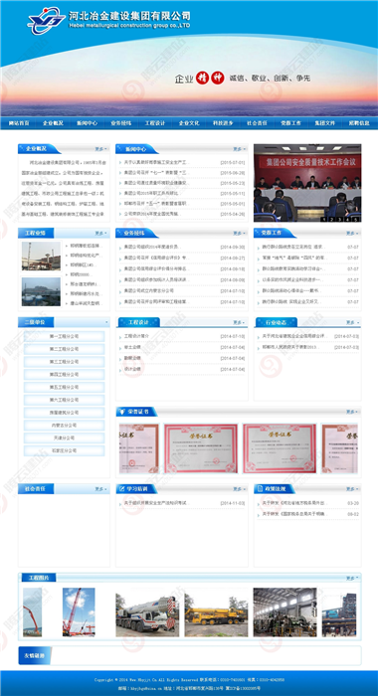Open 科技进步 in the navigation bar
378x696 pixels.
[223, 123]
